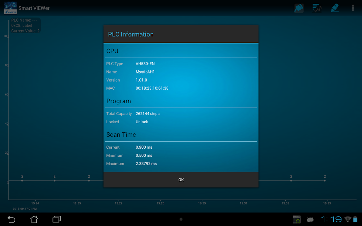Tap the Wi-Fi status icon
Screen dimensions: 362x226
click(x=348, y=219)
